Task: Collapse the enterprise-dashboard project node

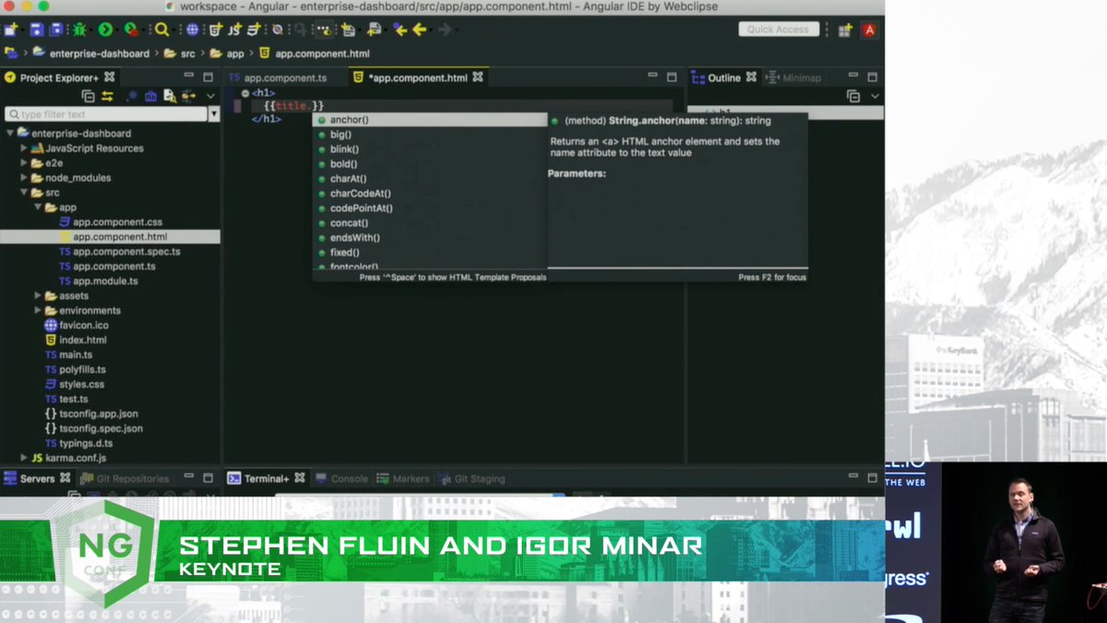Action: pos(10,134)
